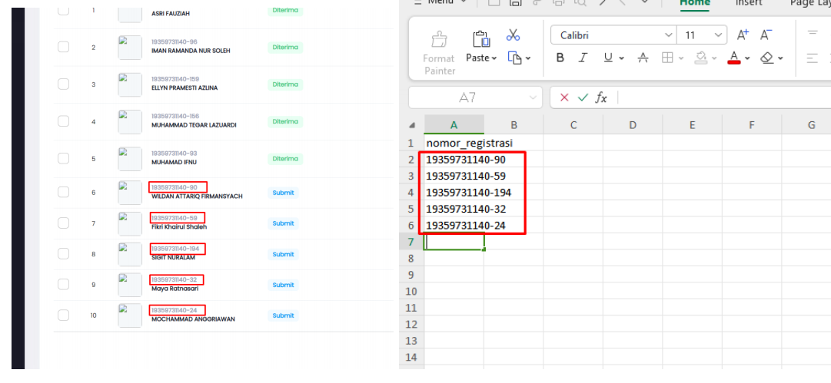Screen dimensions: 831x383
Task: Click the Cut scissors icon
Action: point(514,35)
